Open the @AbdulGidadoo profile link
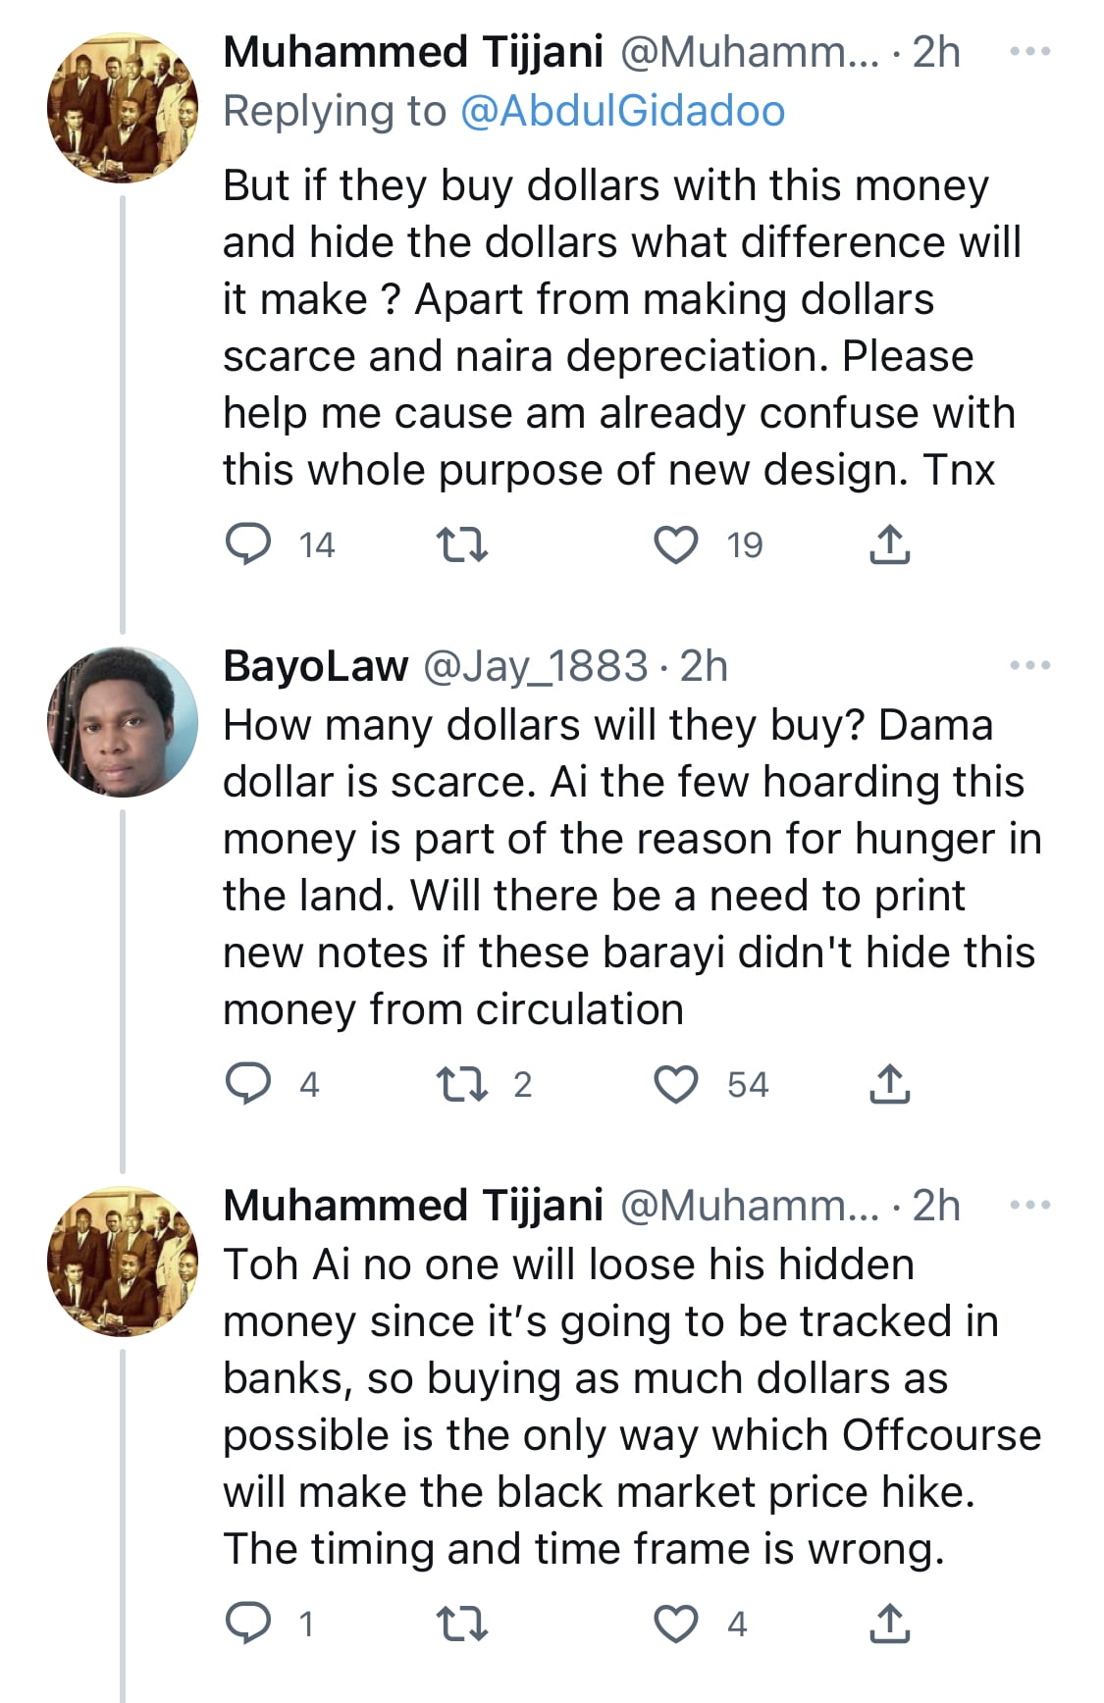The width and height of the screenshot is (1104, 1703). point(622,111)
